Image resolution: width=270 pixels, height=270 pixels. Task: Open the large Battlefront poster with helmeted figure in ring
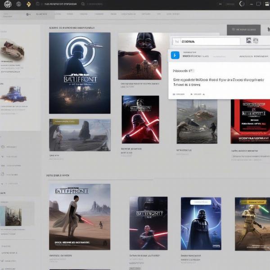pyautogui.click(x=80, y=73)
